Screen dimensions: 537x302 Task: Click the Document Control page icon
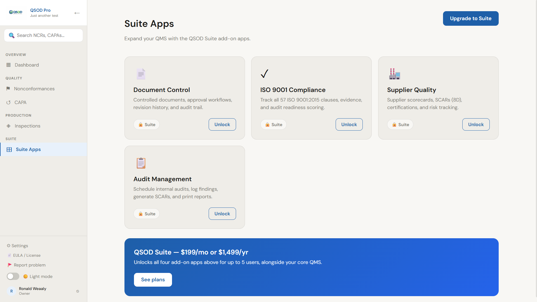click(x=141, y=74)
